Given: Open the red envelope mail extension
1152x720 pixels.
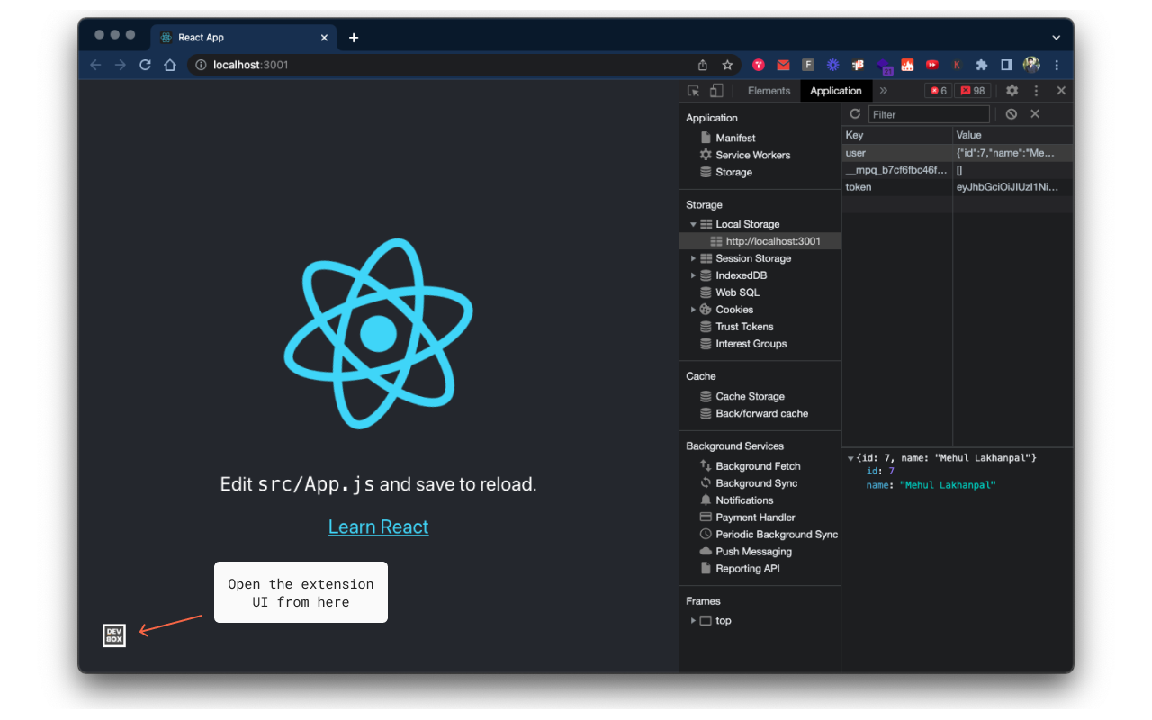Looking at the screenshot, I should click(783, 65).
